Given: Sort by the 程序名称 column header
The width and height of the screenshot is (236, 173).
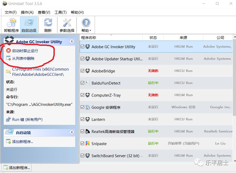Looking at the screenshot, I should point(111,37).
